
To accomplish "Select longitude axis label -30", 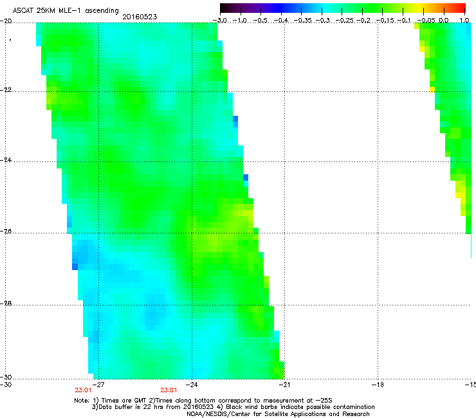I will (x=6, y=385).
